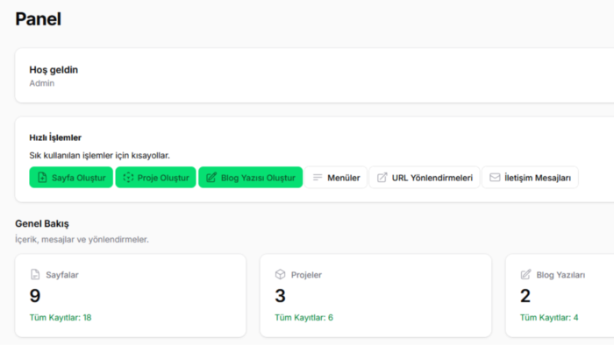Click the document icon next to Sayfalar
Screen dimensions: 614x345
coord(35,274)
